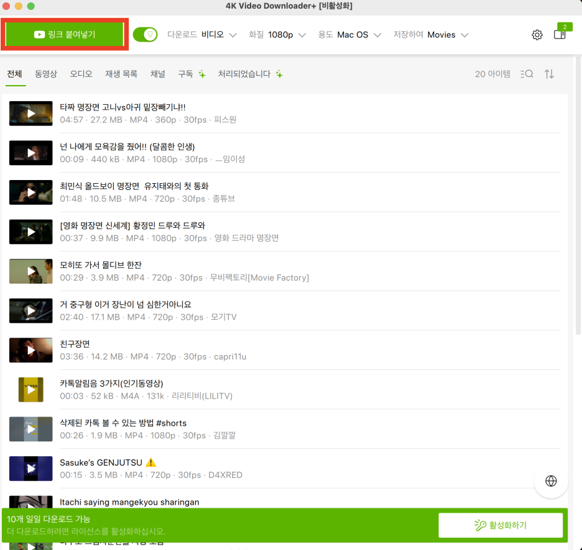
Task: Toggle the smart mode switch
Action: [145, 35]
